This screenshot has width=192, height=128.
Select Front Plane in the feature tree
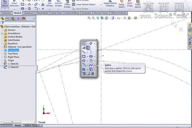[x=13, y=50]
